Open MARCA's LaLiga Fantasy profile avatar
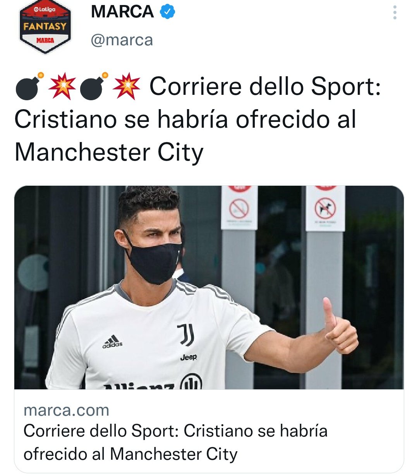This screenshot has width=417, height=476. (45, 27)
